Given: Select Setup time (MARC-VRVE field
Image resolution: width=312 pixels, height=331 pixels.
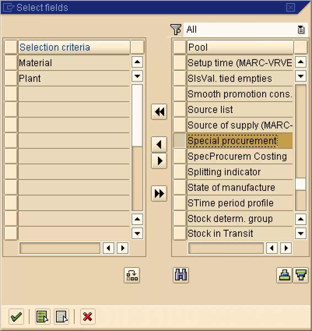Looking at the screenshot, I should pos(240,63).
